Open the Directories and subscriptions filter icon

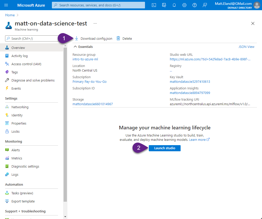click(x=164, y=5)
